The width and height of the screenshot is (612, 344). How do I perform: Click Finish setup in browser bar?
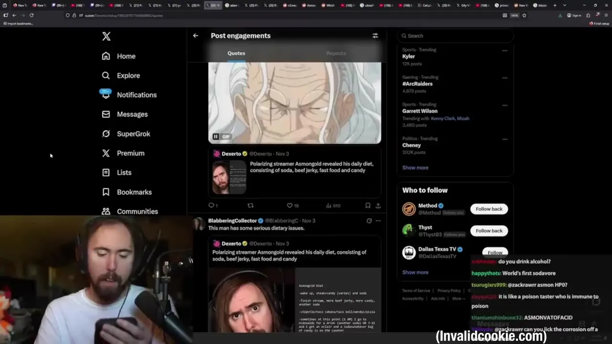point(599,23)
